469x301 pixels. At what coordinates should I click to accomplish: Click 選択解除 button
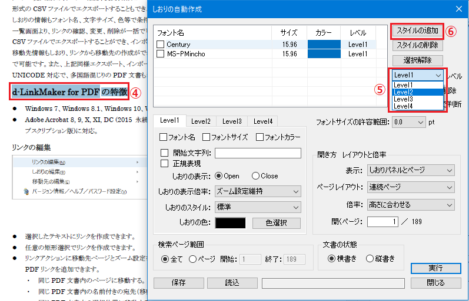(418, 60)
